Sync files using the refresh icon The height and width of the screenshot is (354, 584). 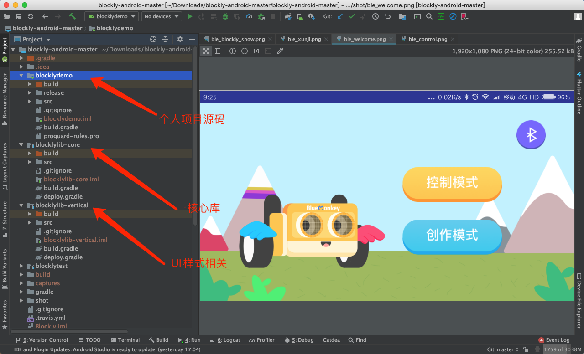coord(30,16)
